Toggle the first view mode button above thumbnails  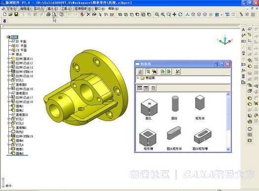coord(140,88)
